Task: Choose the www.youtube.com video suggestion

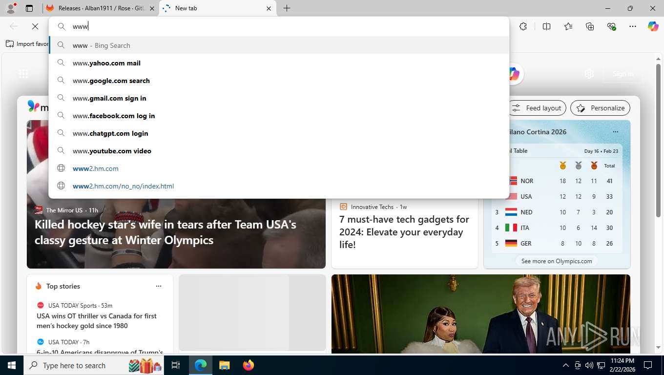Action: (x=279, y=151)
